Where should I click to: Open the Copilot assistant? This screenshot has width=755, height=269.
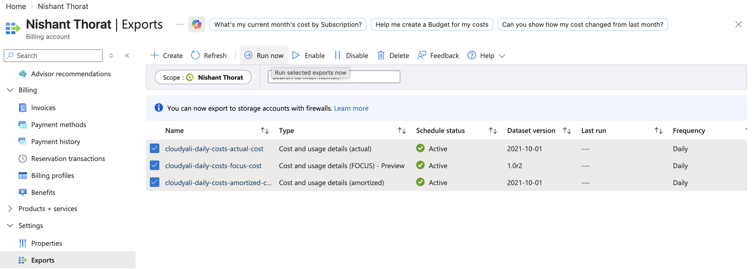[x=197, y=24]
